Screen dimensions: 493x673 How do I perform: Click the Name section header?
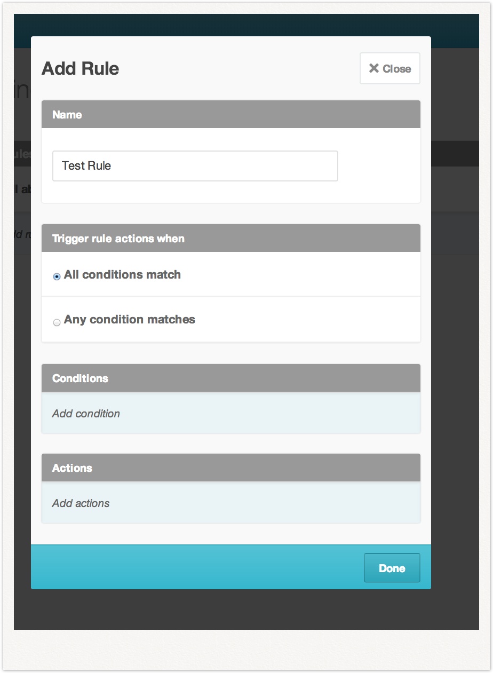point(231,115)
